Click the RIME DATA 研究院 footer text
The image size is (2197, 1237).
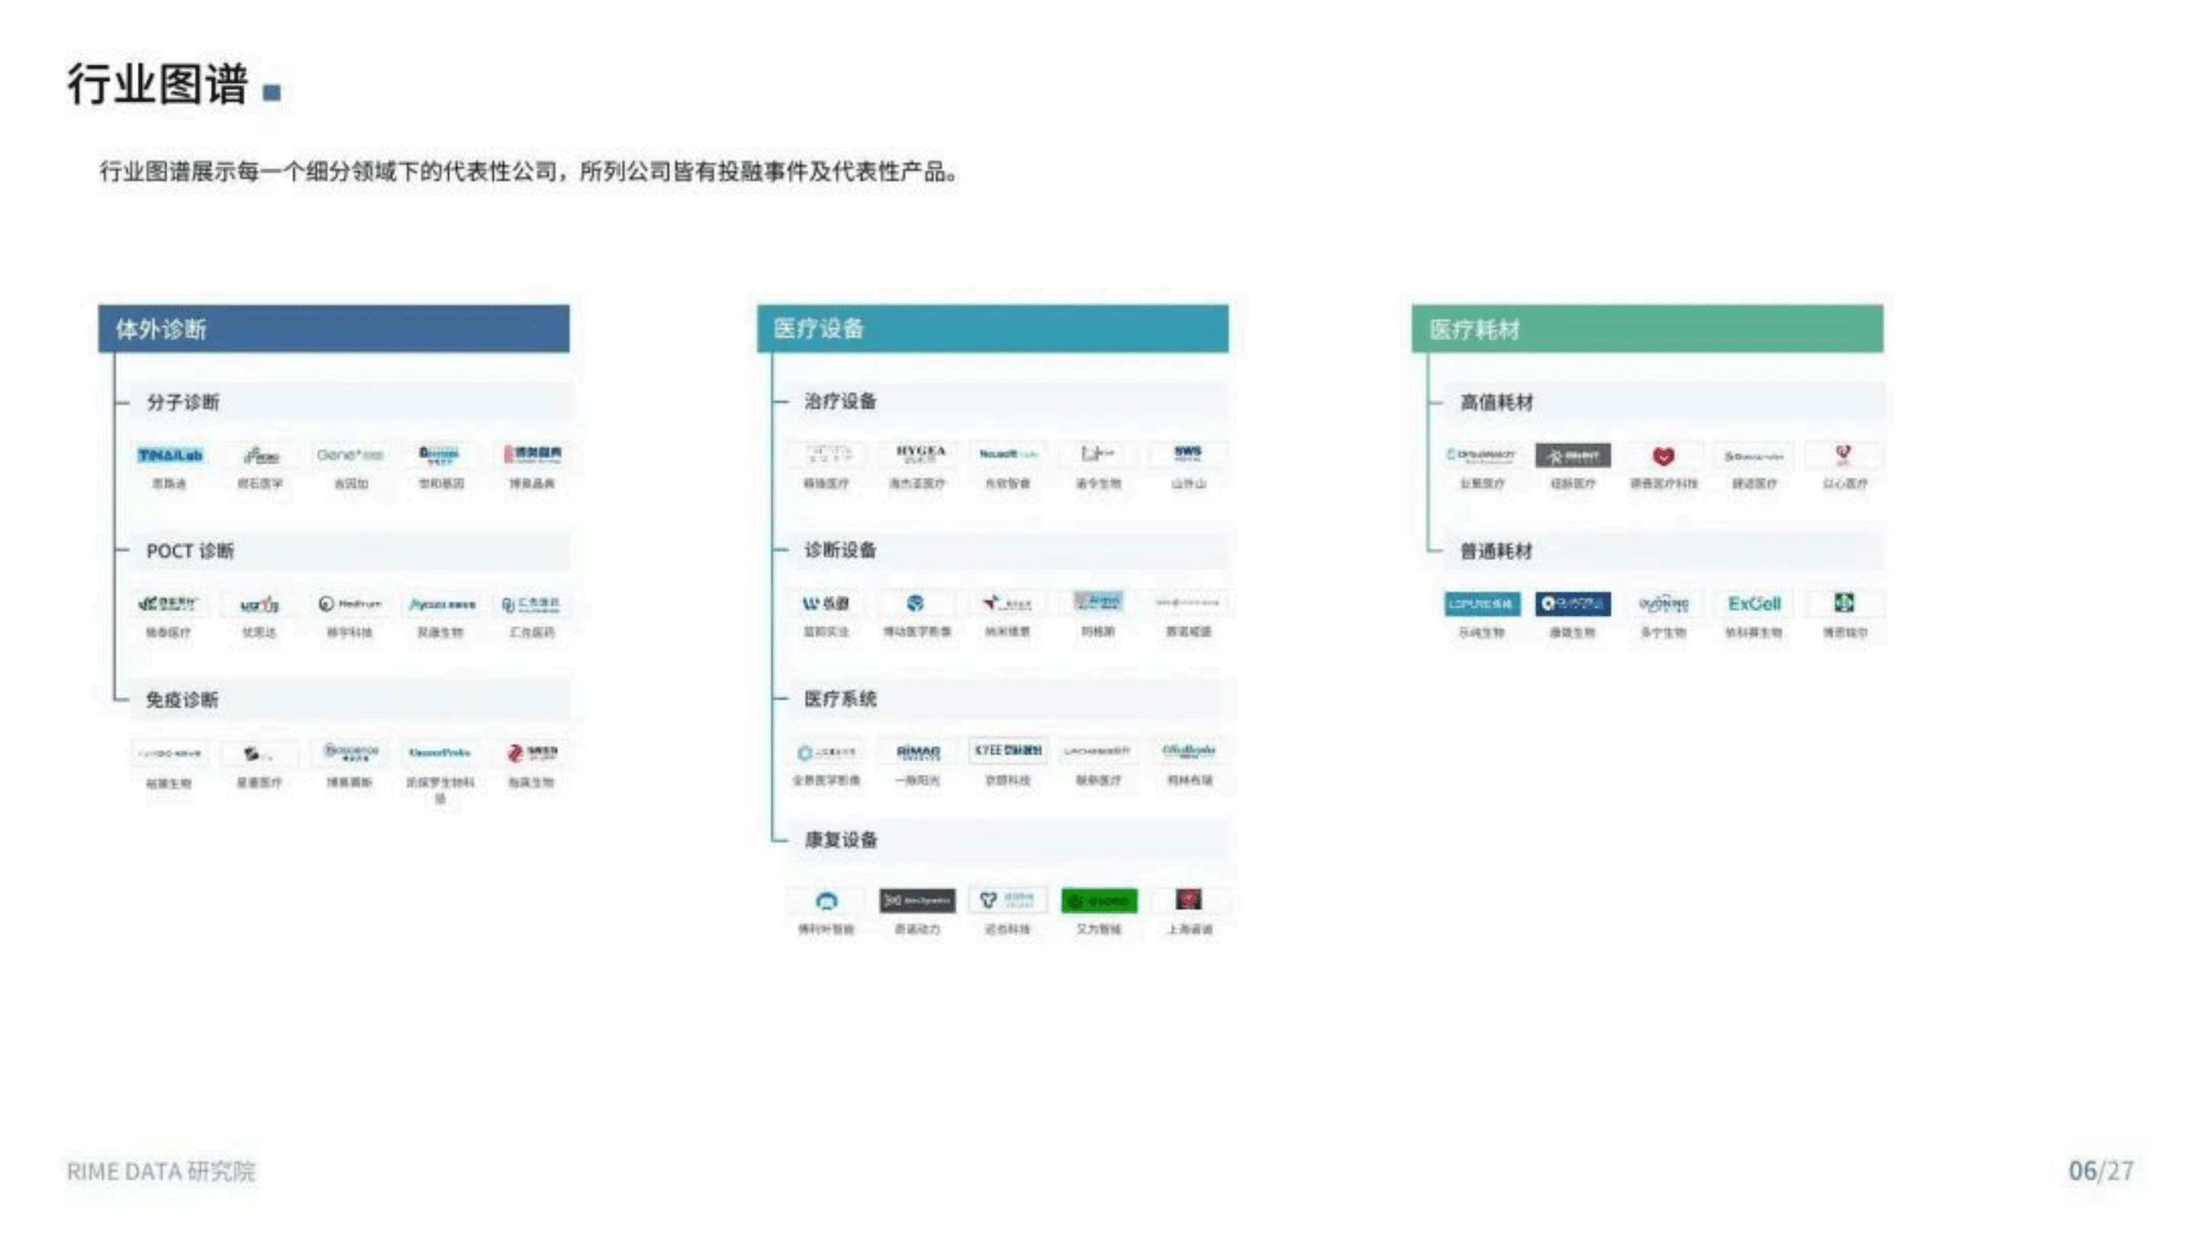(x=163, y=1170)
